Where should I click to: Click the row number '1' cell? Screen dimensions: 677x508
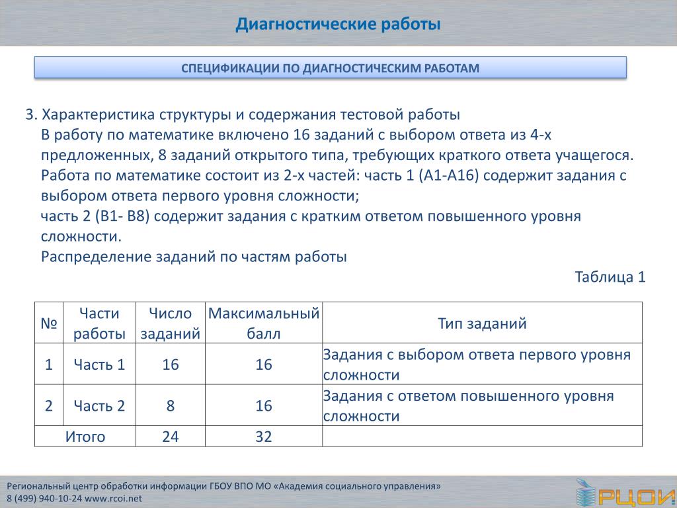coord(49,364)
